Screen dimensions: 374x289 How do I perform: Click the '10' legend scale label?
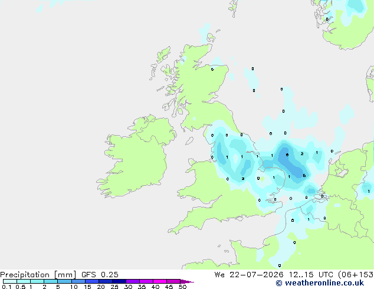click(74, 287)
